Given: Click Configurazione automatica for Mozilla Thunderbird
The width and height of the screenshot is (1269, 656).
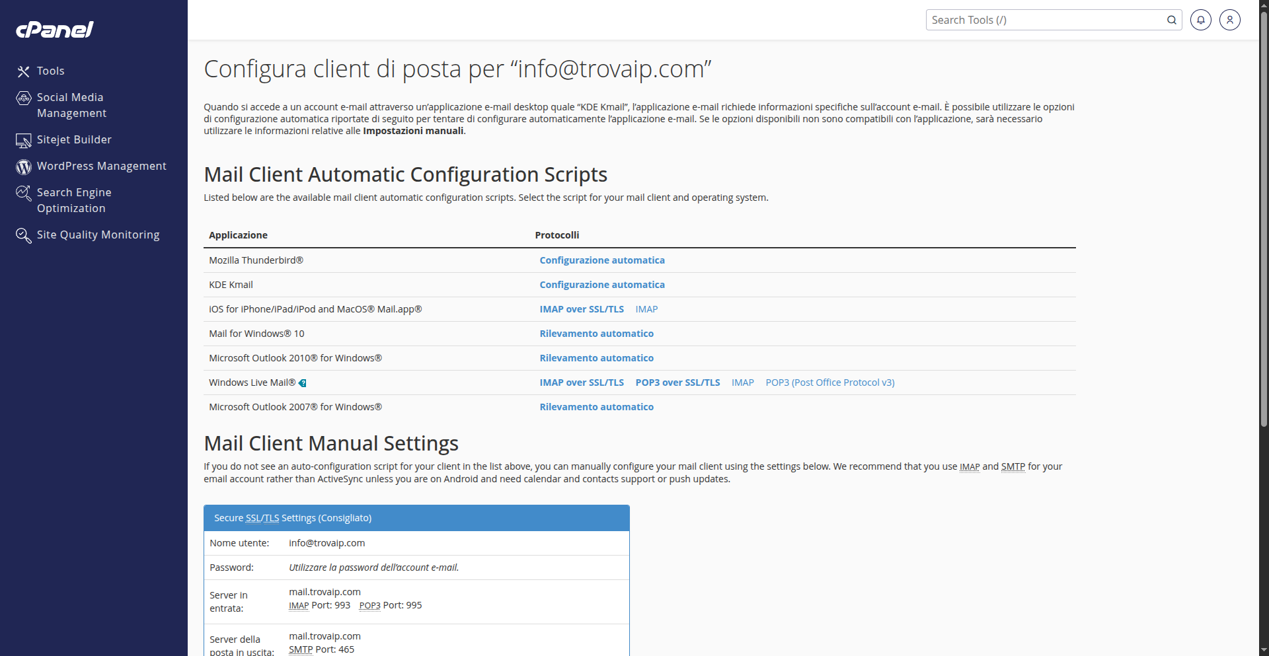Looking at the screenshot, I should coord(602,260).
